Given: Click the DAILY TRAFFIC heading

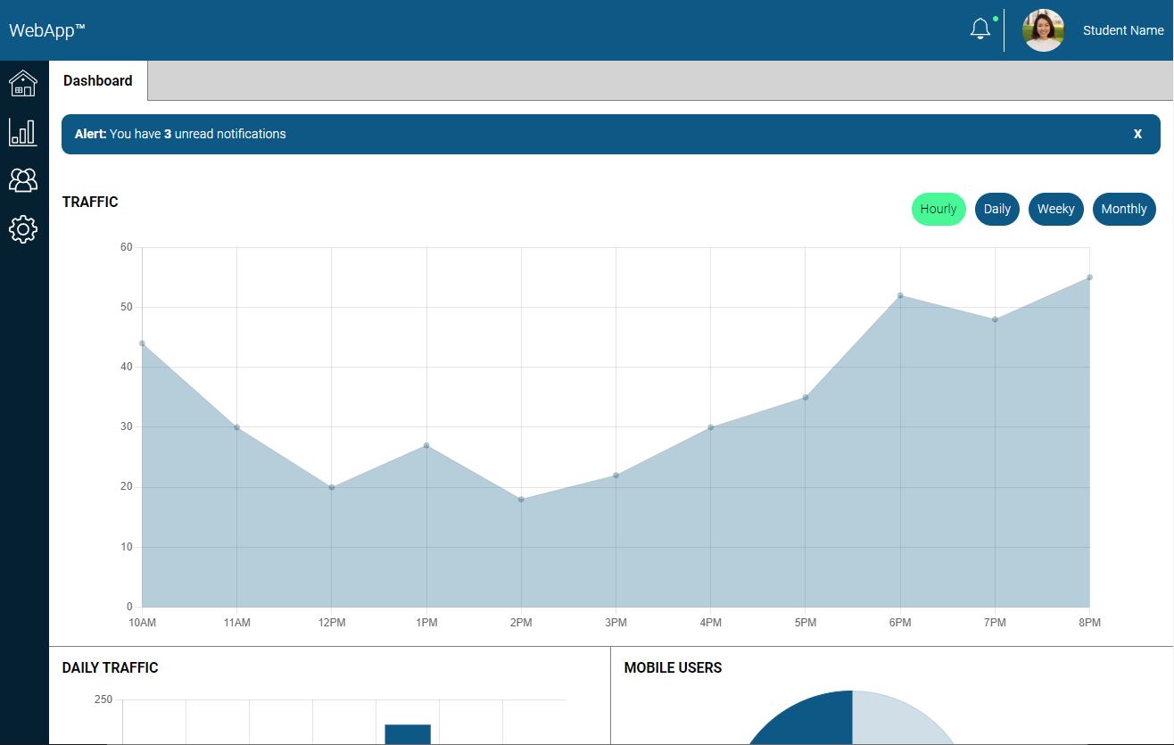Looking at the screenshot, I should (x=111, y=667).
